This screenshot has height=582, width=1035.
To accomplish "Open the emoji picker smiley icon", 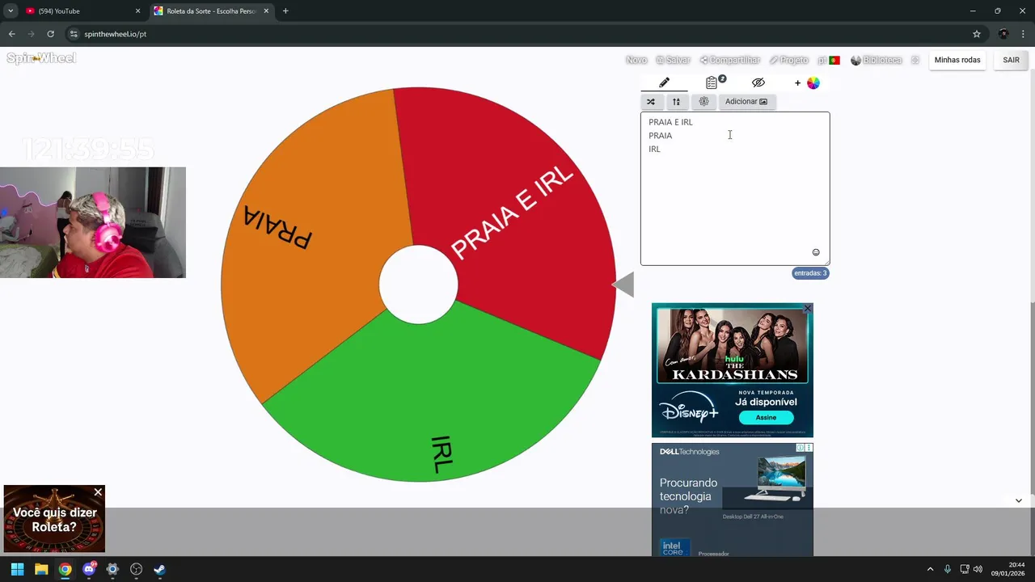I will click(816, 252).
